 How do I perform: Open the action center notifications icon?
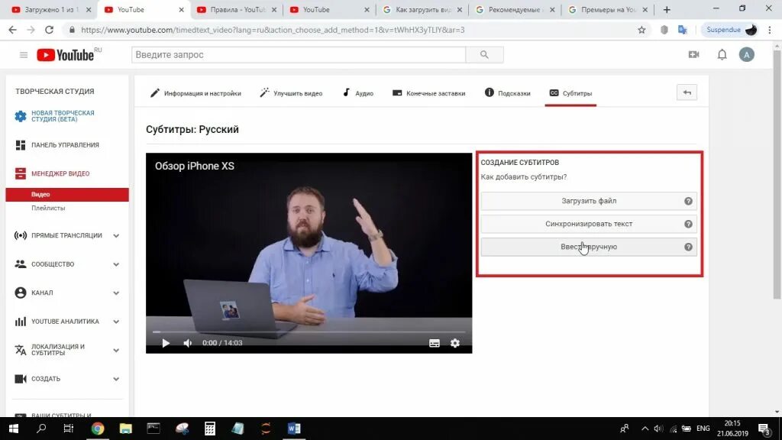[764, 429]
